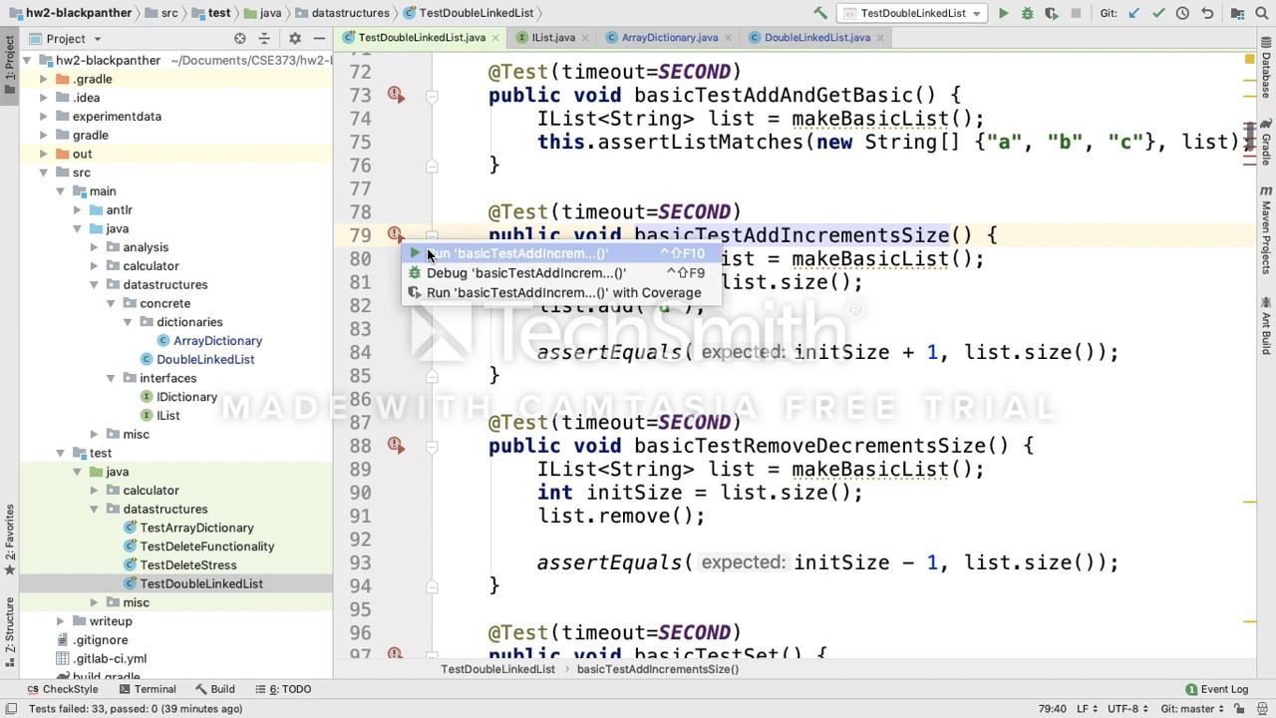Revert changes with Git undo icon
Viewport: 1276px width, 718px height.
1207,13
